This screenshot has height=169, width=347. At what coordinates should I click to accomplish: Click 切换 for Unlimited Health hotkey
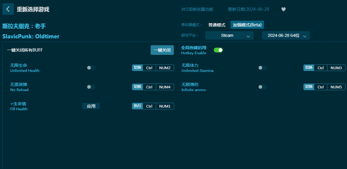(137, 68)
